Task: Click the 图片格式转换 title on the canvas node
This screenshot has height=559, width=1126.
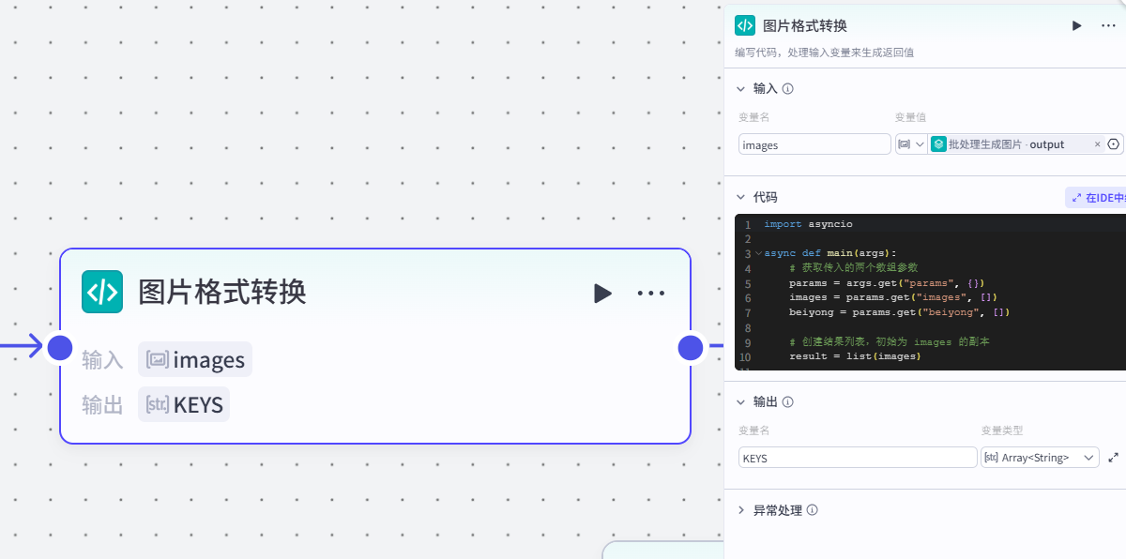Action: [x=222, y=292]
